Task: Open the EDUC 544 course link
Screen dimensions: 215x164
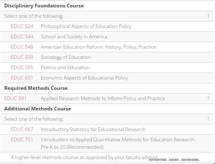Action: [x=22, y=37]
